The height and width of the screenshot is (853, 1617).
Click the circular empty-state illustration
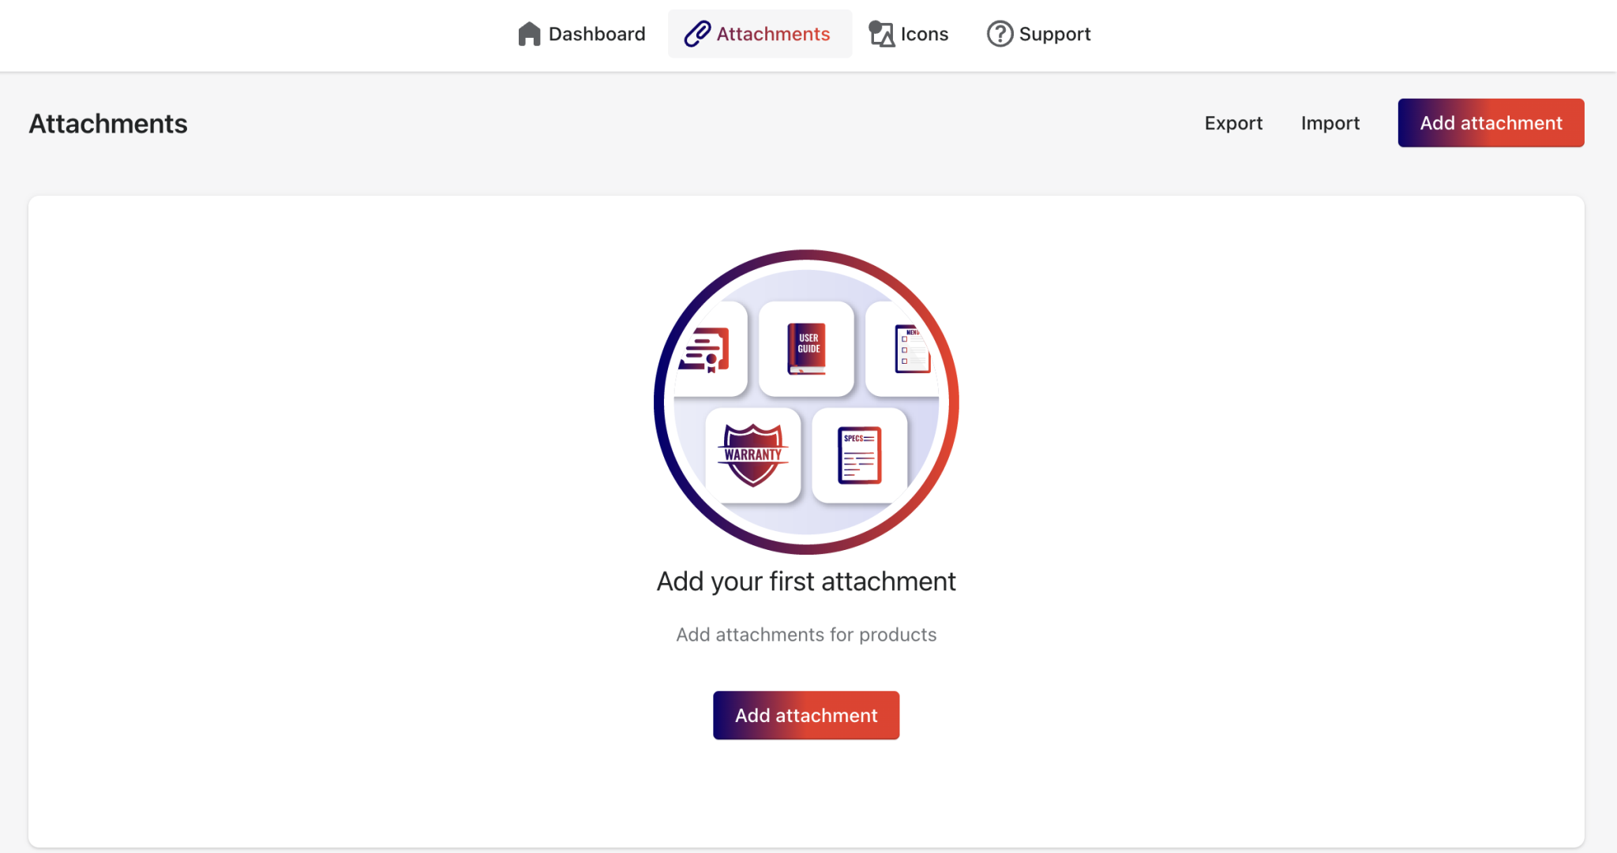pyautogui.click(x=806, y=402)
